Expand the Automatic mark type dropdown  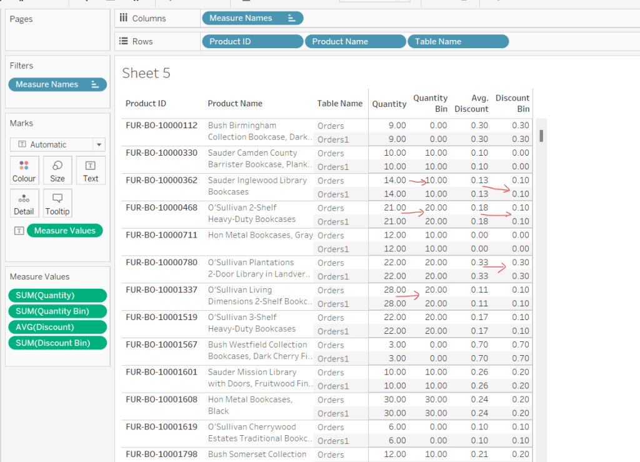tap(99, 144)
